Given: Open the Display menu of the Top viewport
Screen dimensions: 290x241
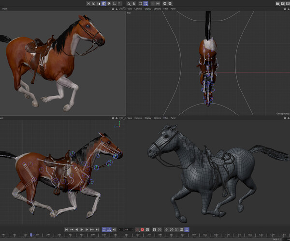Looking at the screenshot, I should [148, 9].
